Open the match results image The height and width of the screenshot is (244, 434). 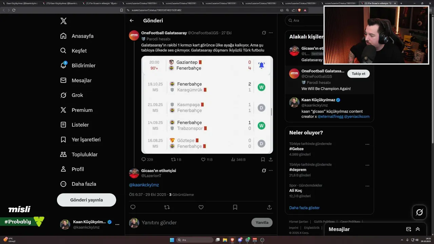pyautogui.click(x=207, y=105)
